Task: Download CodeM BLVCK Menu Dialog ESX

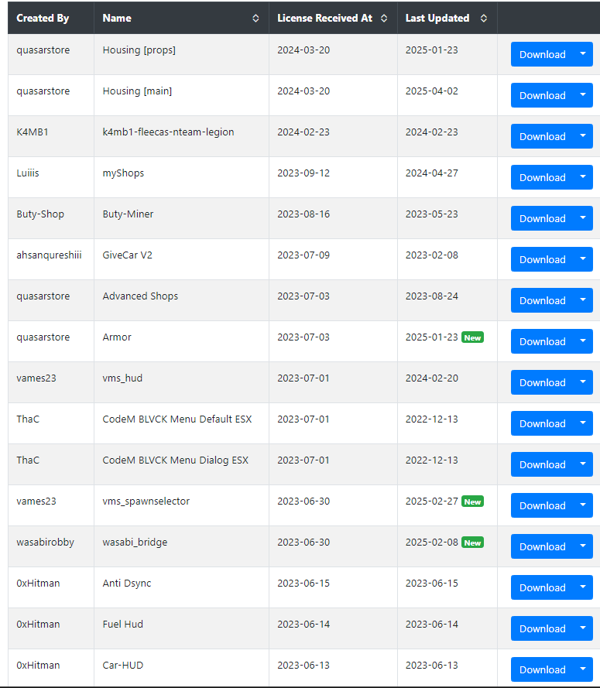Action: 543,464
